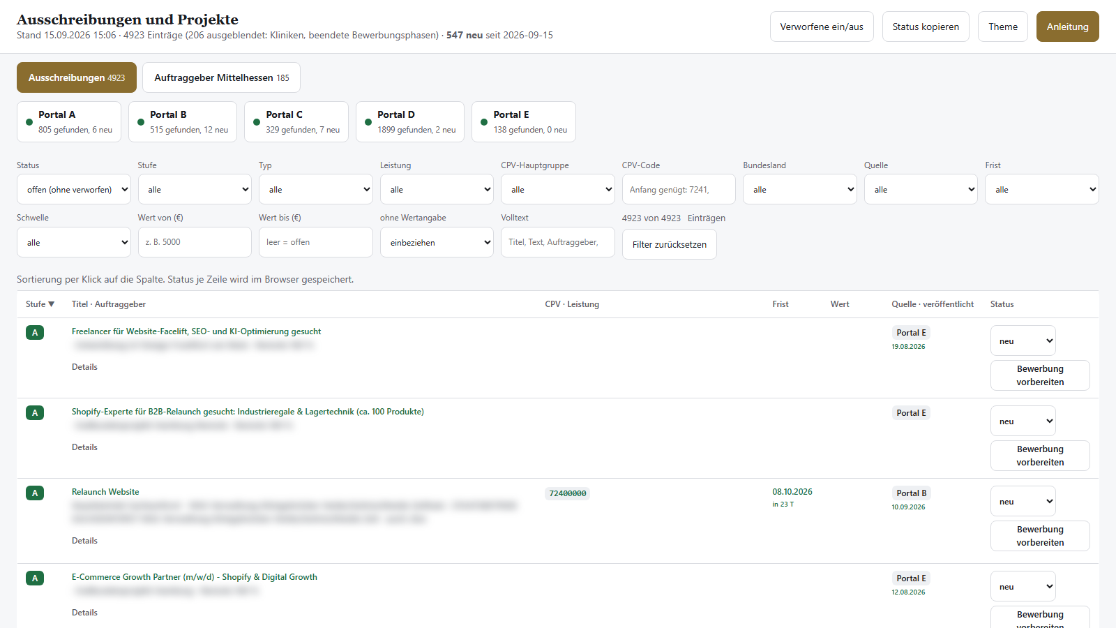The width and height of the screenshot is (1116, 628).
Task: Sort by CPV · Leistung column
Action: (572, 304)
